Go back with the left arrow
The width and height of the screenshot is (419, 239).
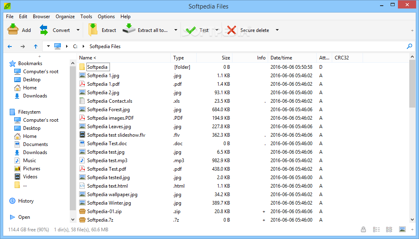point(10,47)
